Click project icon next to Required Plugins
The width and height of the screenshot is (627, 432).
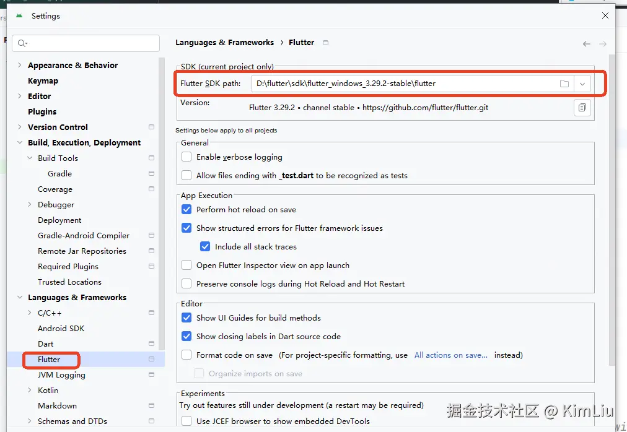152,267
